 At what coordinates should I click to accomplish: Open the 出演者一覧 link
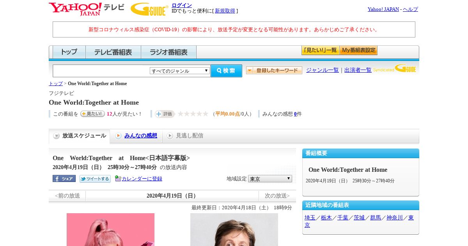coord(358,70)
